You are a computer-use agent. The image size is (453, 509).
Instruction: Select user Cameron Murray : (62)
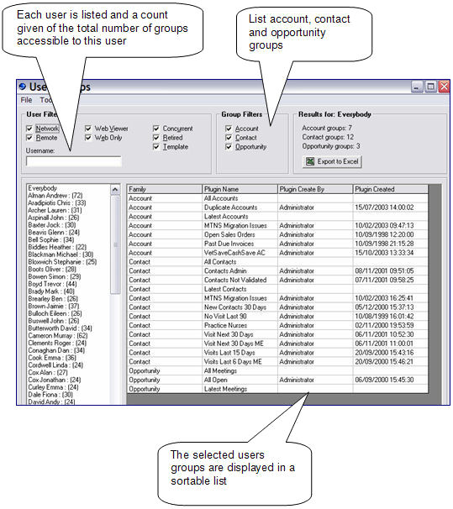(58, 336)
